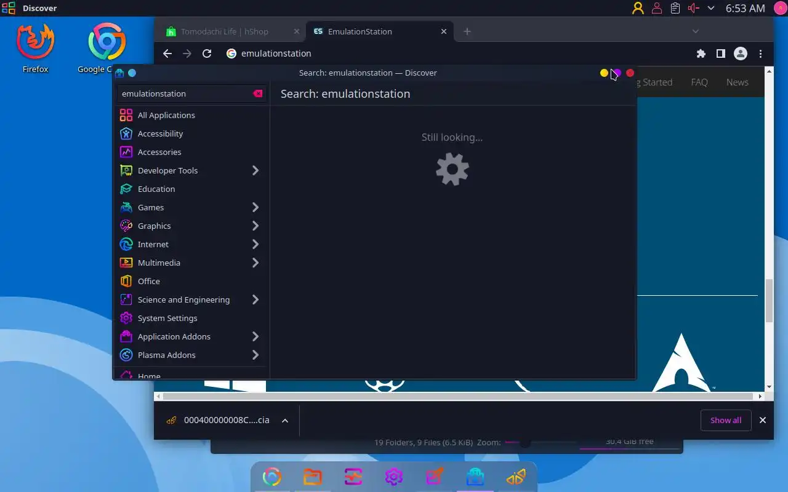Open the Firefox desktop shortcut
788x492 pixels.
pos(35,48)
